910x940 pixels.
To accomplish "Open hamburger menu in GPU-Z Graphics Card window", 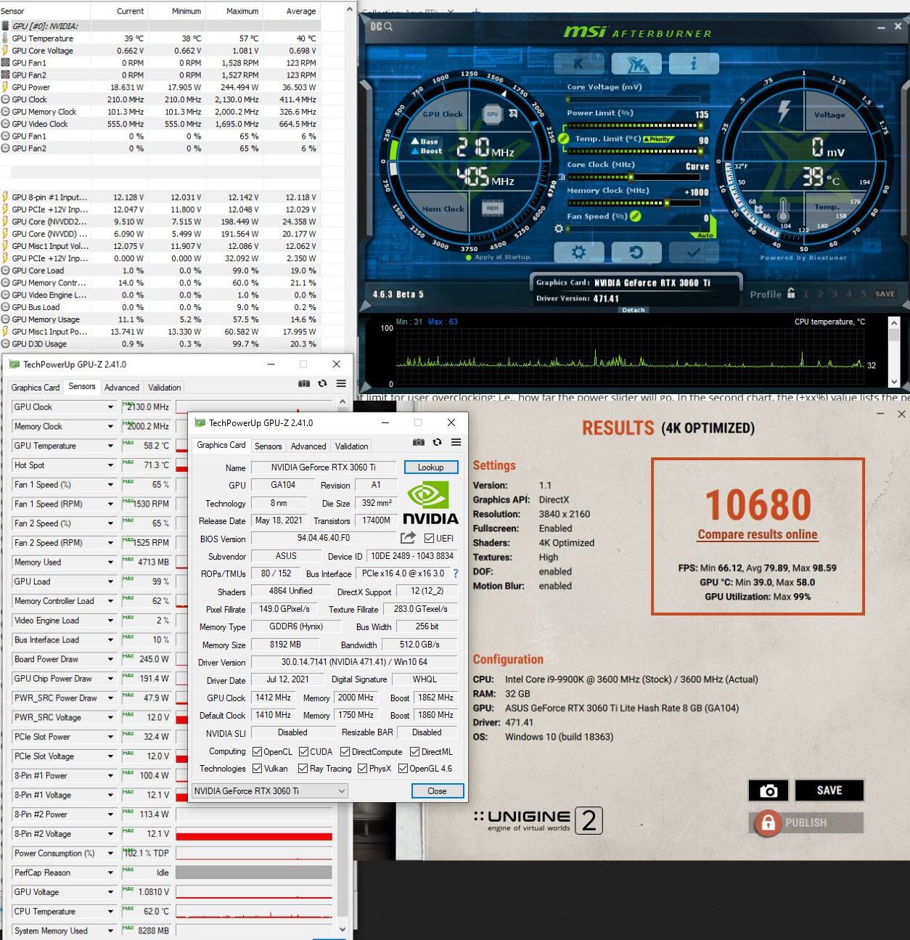I will tap(456, 442).
